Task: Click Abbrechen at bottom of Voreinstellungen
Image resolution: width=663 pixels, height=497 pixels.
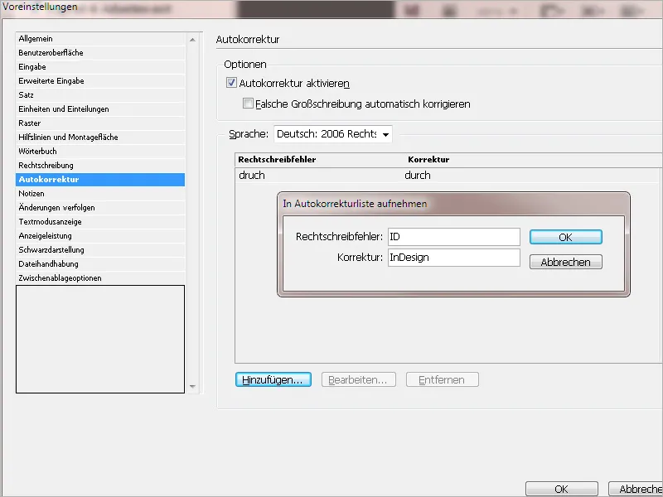Action: coord(636,489)
